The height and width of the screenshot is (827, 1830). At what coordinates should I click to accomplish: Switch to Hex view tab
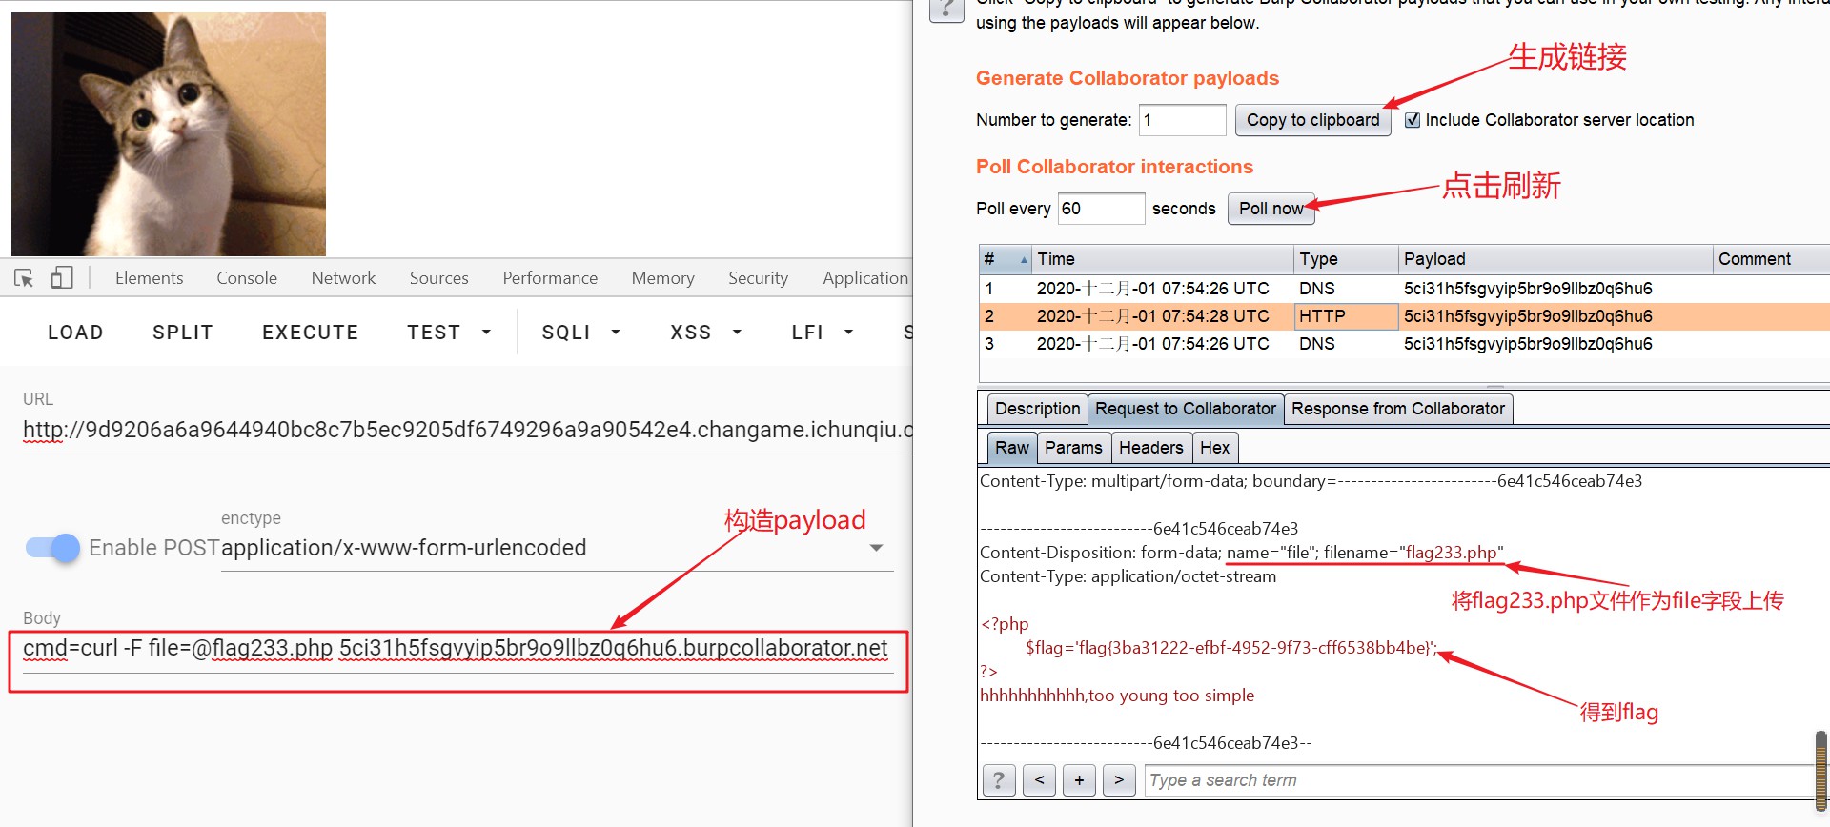tap(1214, 448)
